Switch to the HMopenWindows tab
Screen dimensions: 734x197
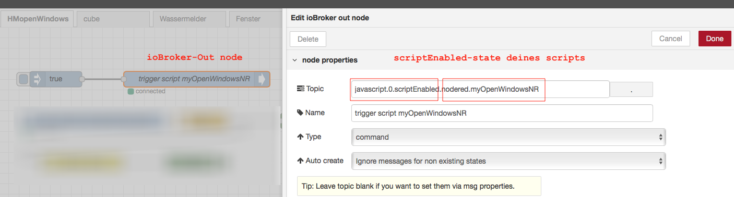pyautogui.click(x=38, y=19)
